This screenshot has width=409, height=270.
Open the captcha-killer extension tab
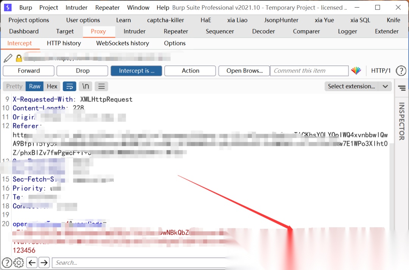pos(165,20)
